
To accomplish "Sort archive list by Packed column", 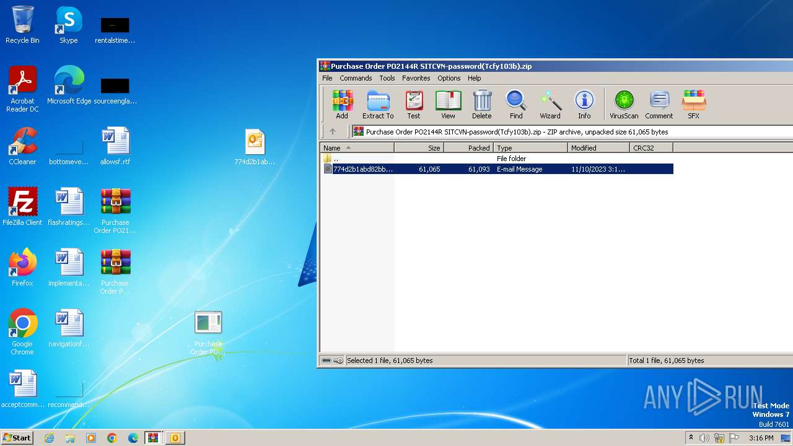I will [469, 148].
